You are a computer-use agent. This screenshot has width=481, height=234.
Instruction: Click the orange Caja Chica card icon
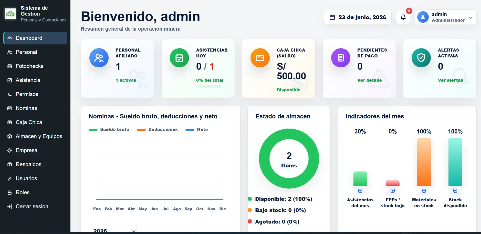tap(260, 58)
